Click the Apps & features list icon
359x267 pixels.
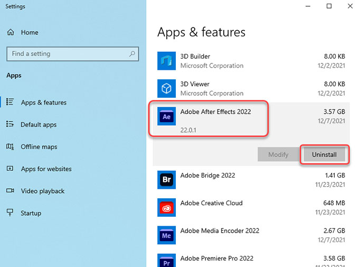click(10, 102)
